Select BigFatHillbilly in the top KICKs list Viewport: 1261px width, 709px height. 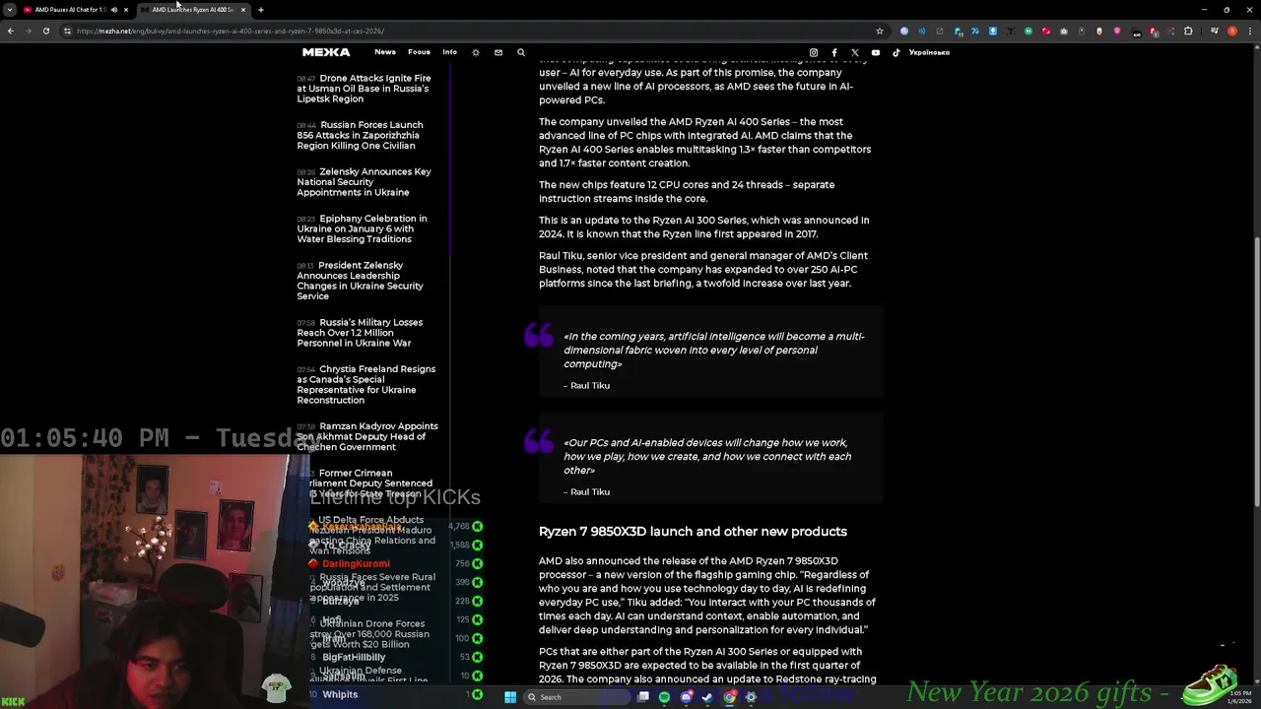pos(354,657)
